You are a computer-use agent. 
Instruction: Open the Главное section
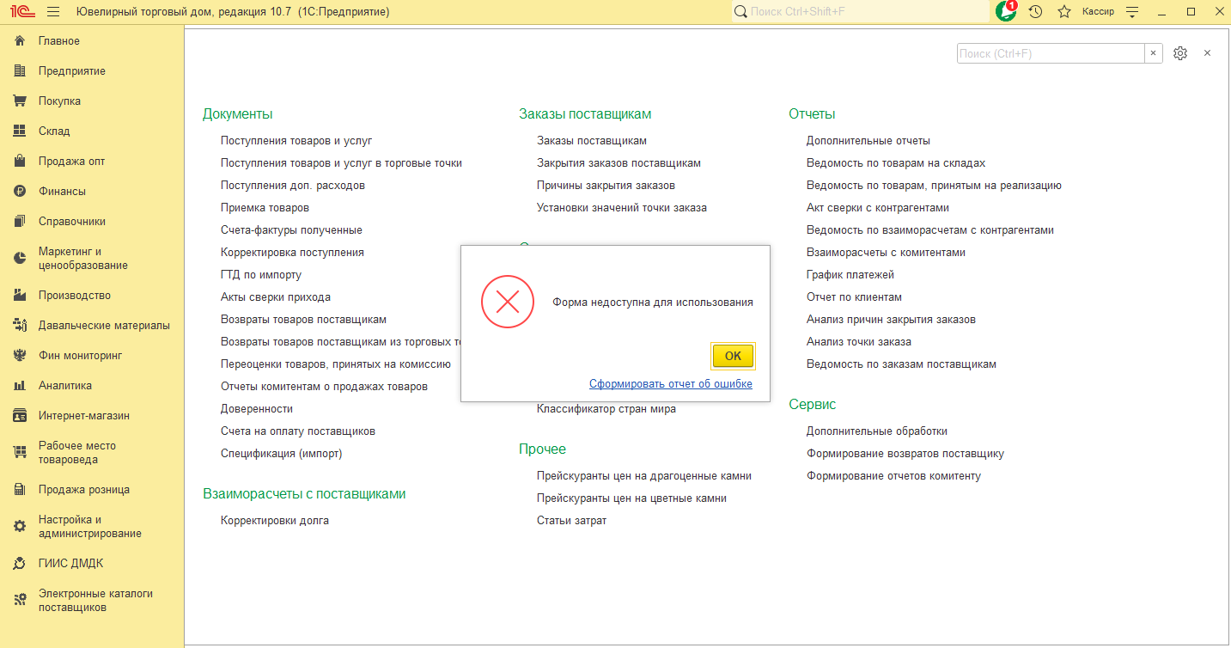click(59, 41)
